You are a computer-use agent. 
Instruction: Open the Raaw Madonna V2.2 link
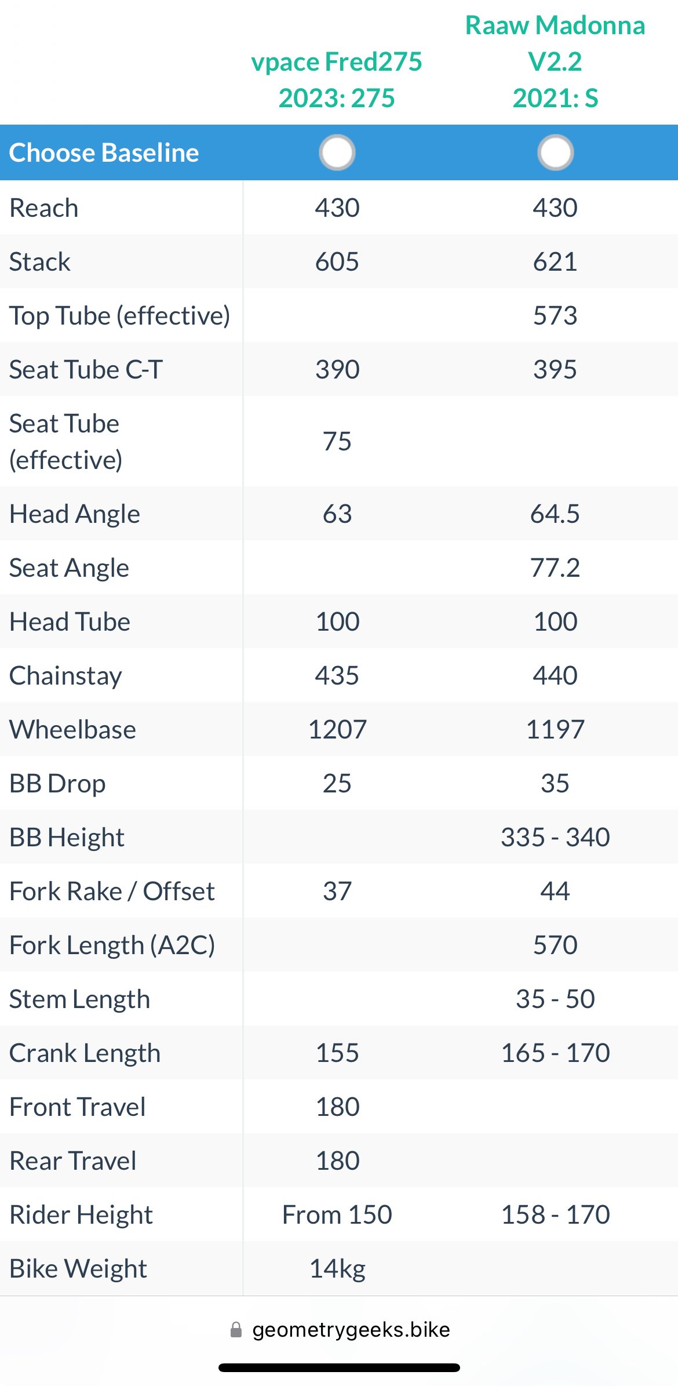(x=555, y=61)
